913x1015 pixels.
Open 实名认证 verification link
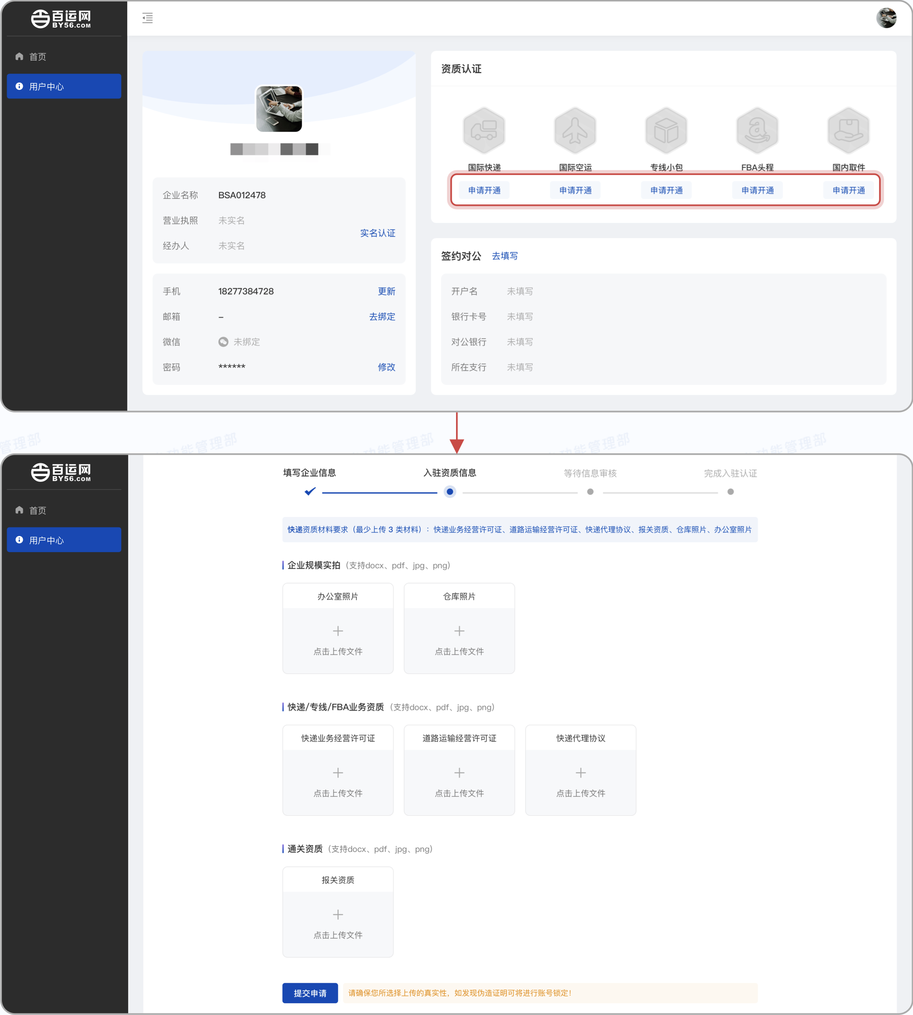[378, 233]
